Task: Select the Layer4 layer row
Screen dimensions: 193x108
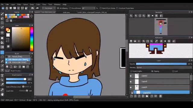Action: pos(160,87)
